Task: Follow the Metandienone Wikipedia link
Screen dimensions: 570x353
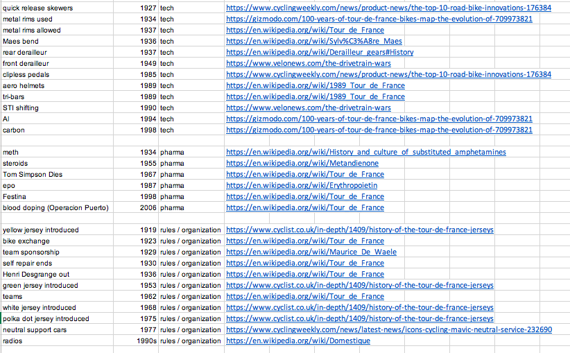Action: coord(302,163)
